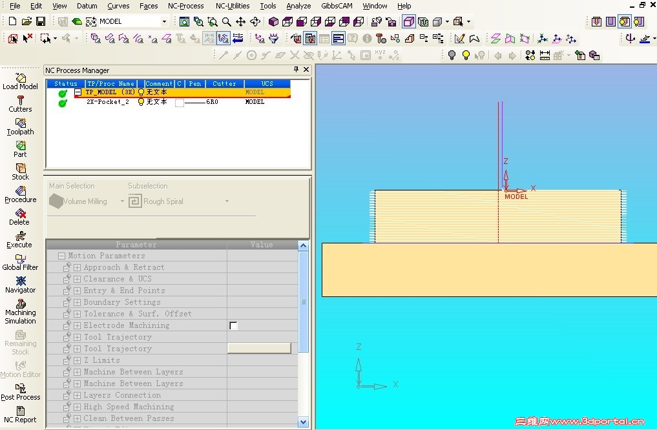657x430 pixels.
Task: Click the UCS column header
Action: coord(267,84)
